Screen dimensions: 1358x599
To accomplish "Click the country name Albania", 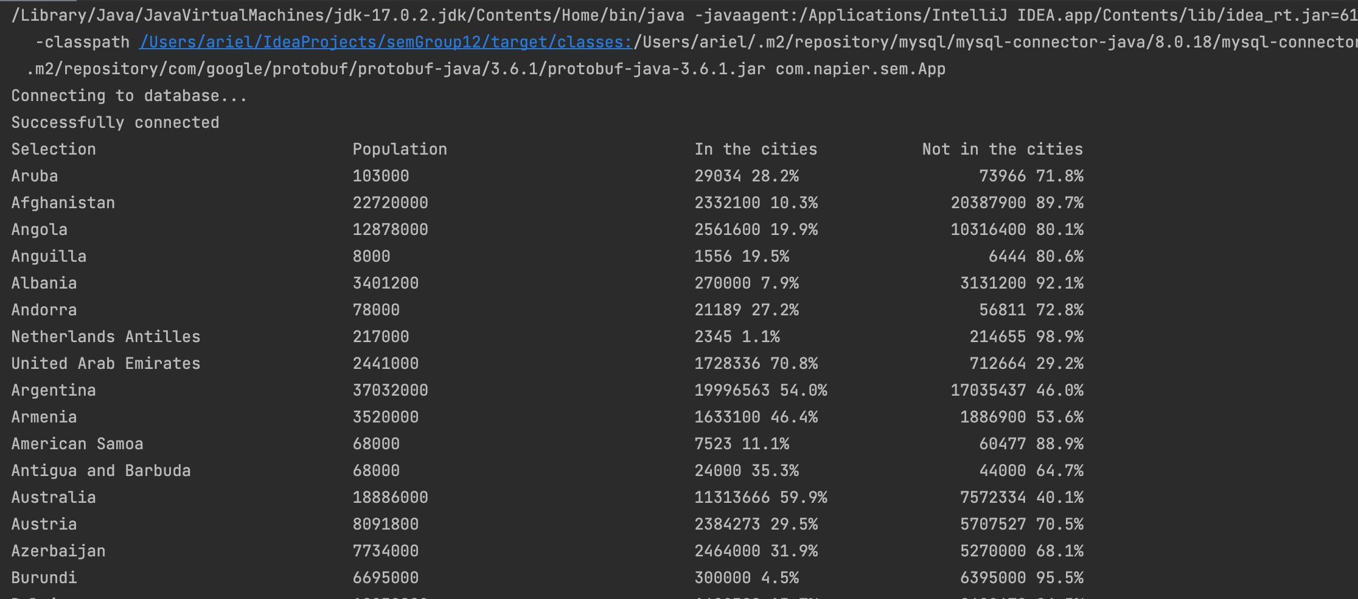I will tap(44, 283).
